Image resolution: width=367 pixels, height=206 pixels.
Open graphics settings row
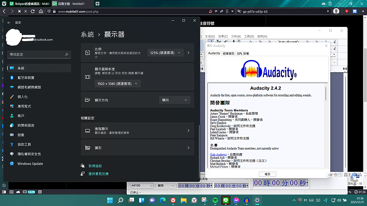coord(138,148)
